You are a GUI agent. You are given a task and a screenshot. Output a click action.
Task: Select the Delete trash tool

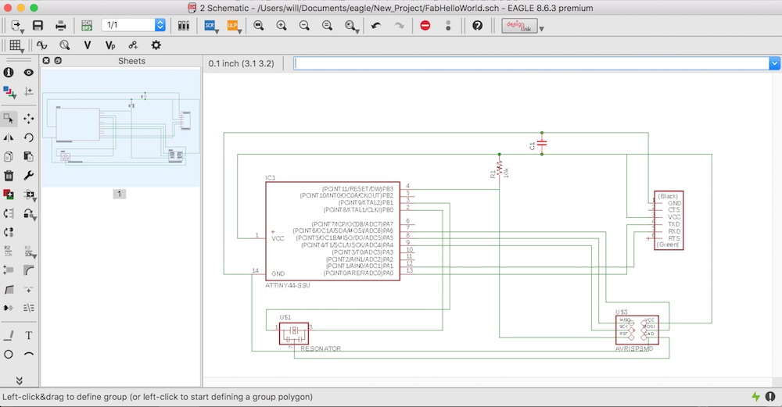9,175
